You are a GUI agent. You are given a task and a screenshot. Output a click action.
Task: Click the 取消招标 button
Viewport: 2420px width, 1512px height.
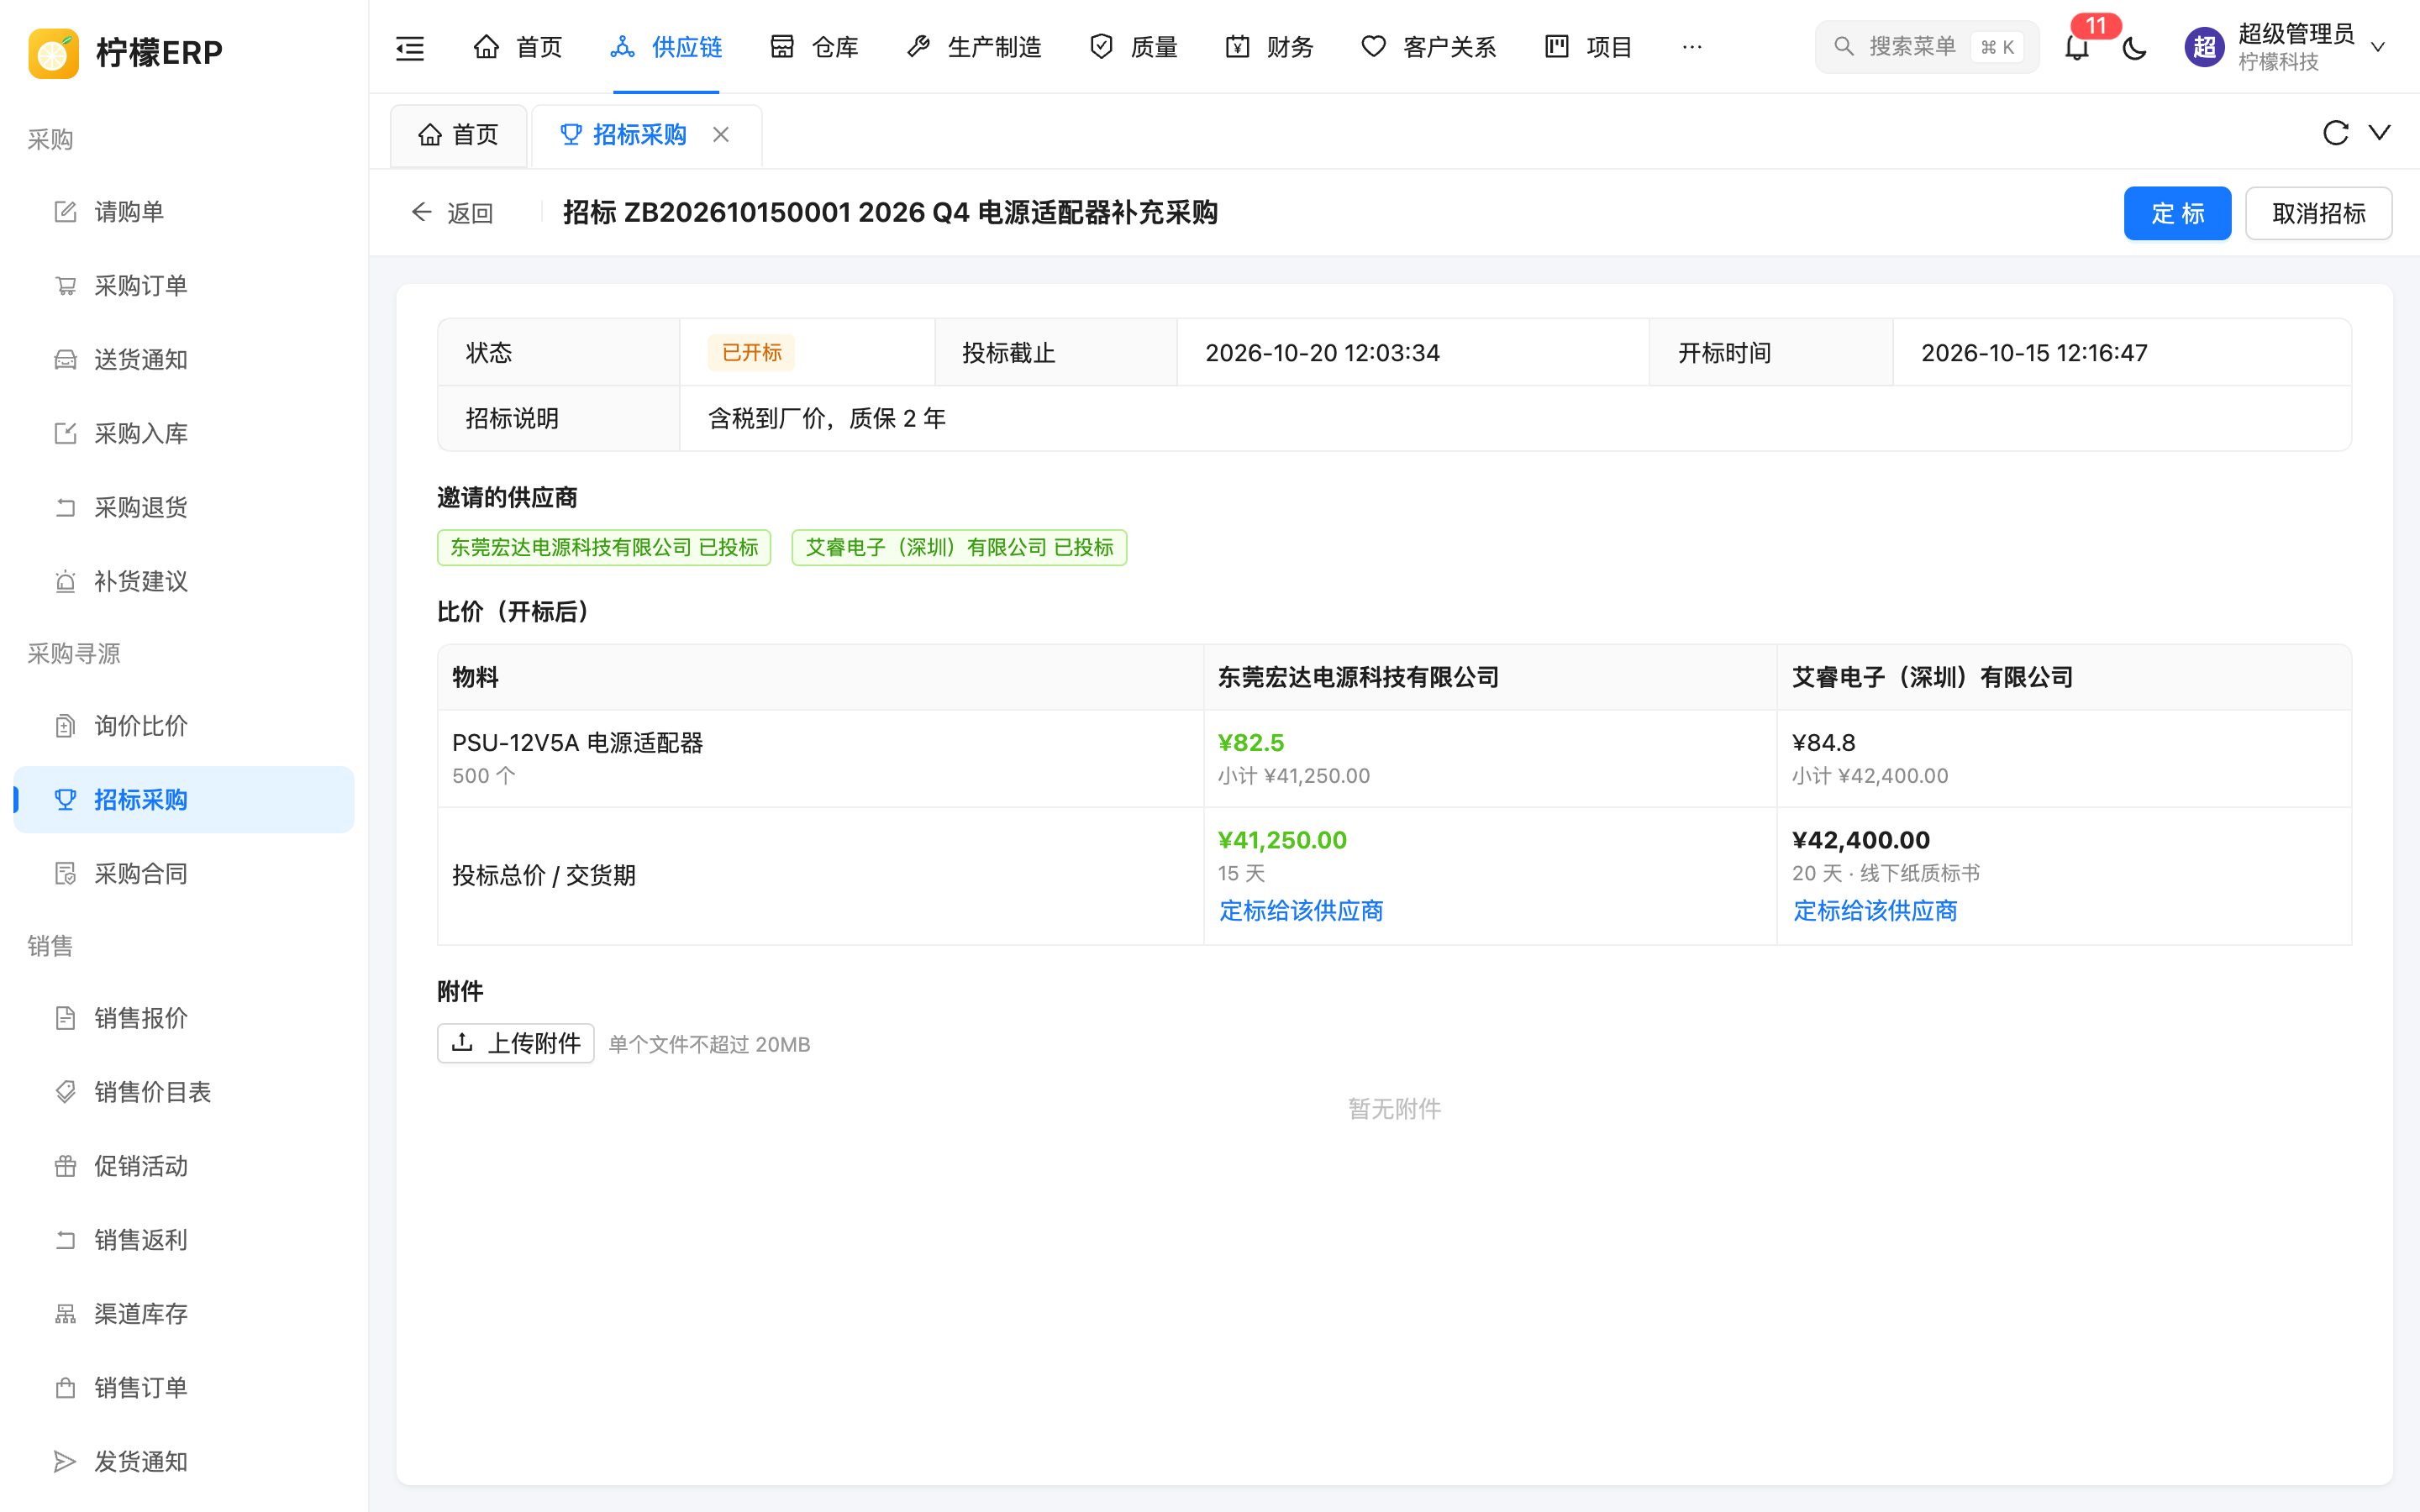2318,213
